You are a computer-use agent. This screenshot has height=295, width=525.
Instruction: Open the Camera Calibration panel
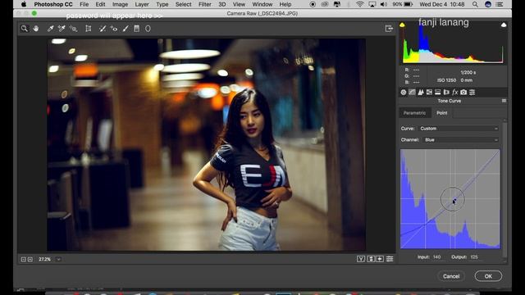463,92
